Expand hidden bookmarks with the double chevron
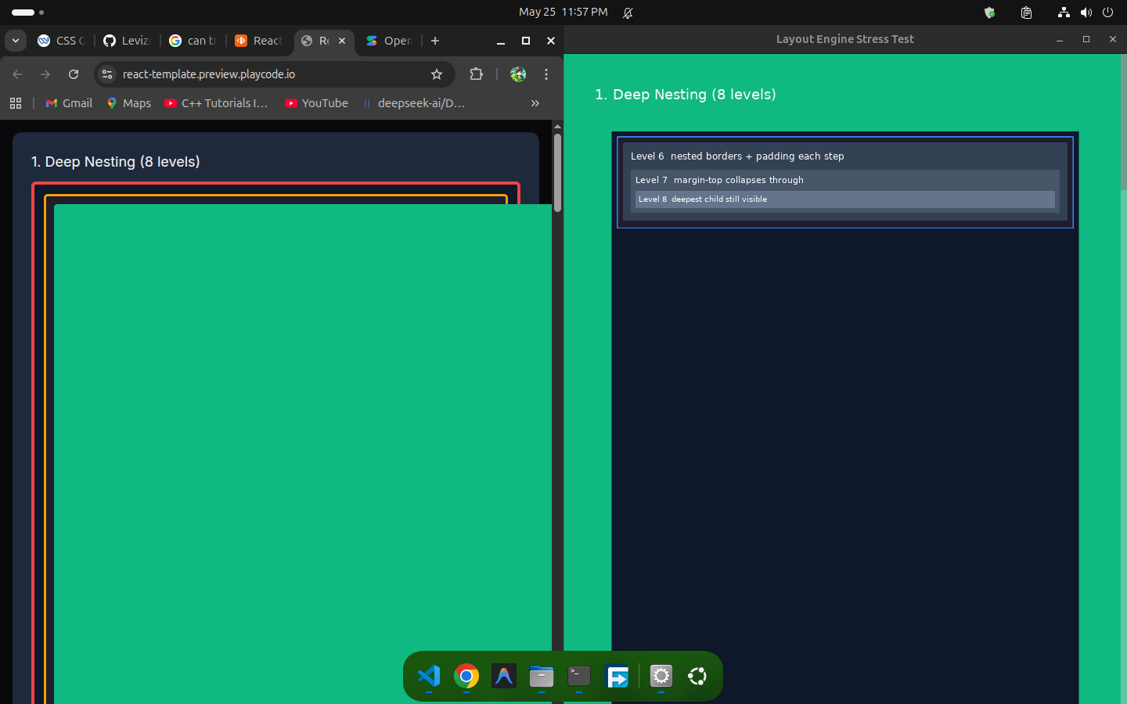Viewport: 1127px width, 704px height. pos(535,103)
